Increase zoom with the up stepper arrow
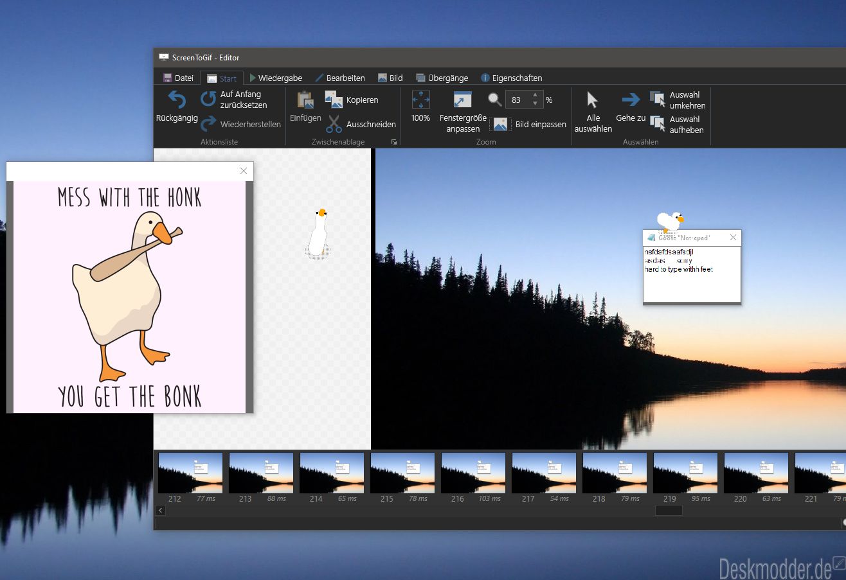 [x=535, y=96]
